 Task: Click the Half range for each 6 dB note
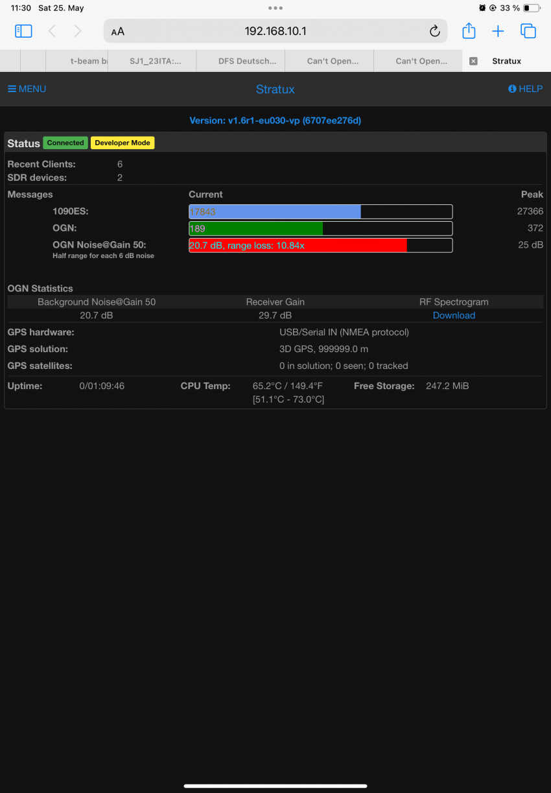click(x=104, y=256)
